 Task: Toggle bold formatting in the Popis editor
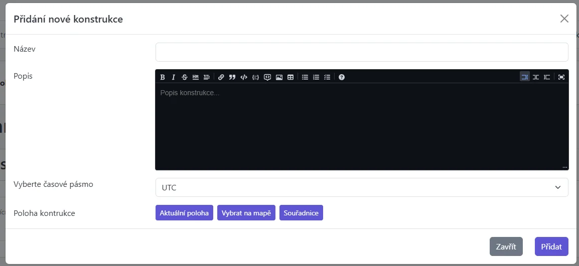point(163,77)
